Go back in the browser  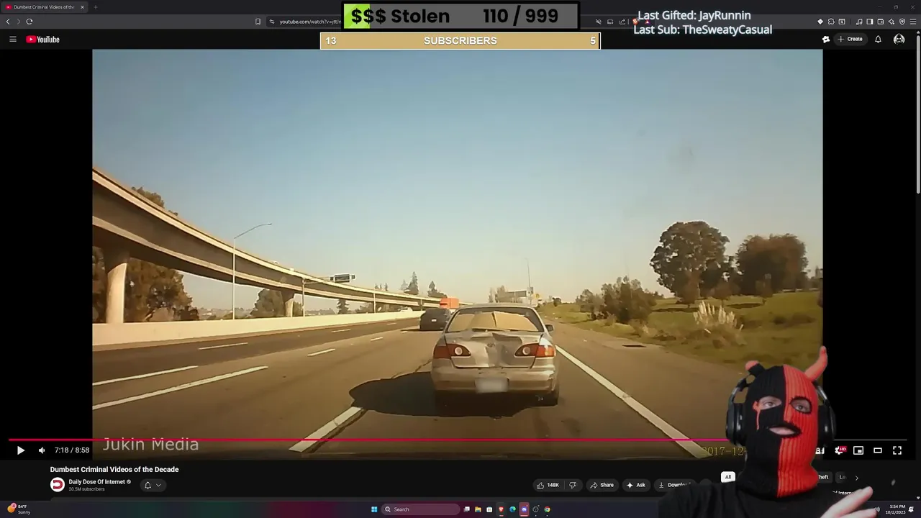(x=8, y=22)
